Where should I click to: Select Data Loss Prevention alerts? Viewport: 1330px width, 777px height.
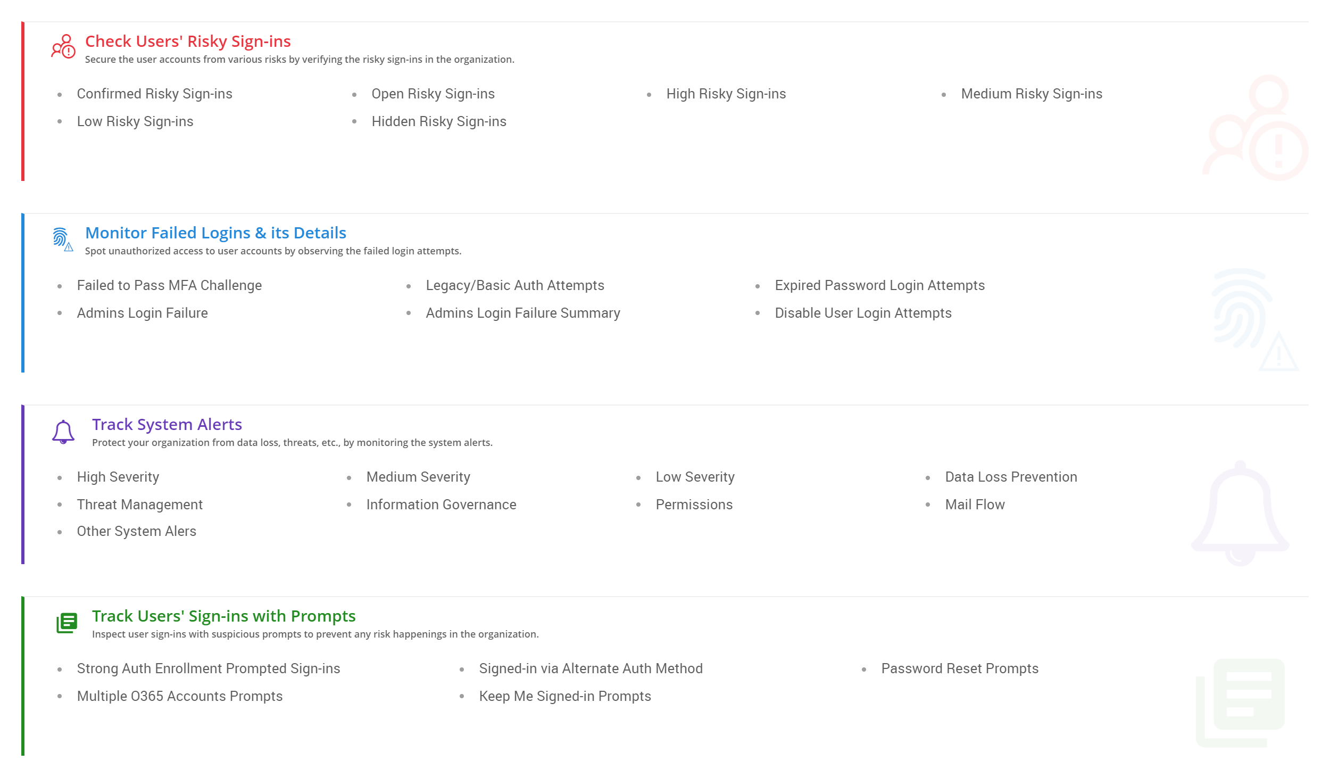point(1010,477)
